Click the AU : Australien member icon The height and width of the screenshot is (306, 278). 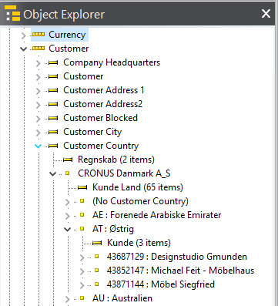(x=82, y=298)
